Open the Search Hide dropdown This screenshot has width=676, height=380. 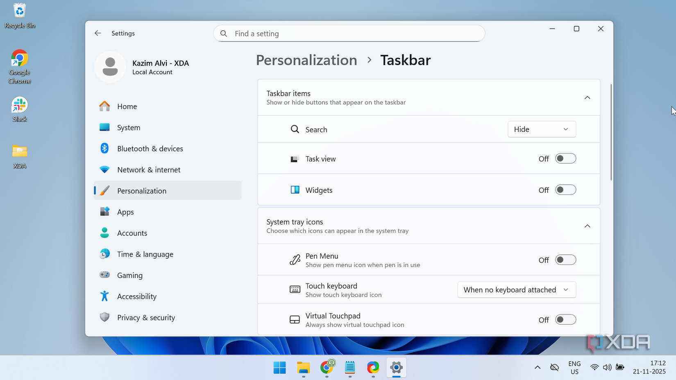click(x=542, y=129)
